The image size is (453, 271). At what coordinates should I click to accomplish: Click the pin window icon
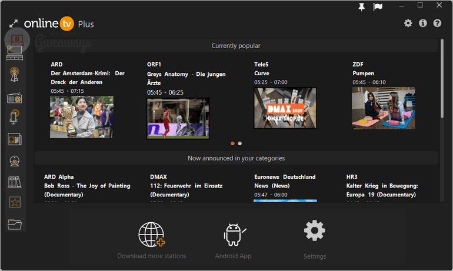361,7
